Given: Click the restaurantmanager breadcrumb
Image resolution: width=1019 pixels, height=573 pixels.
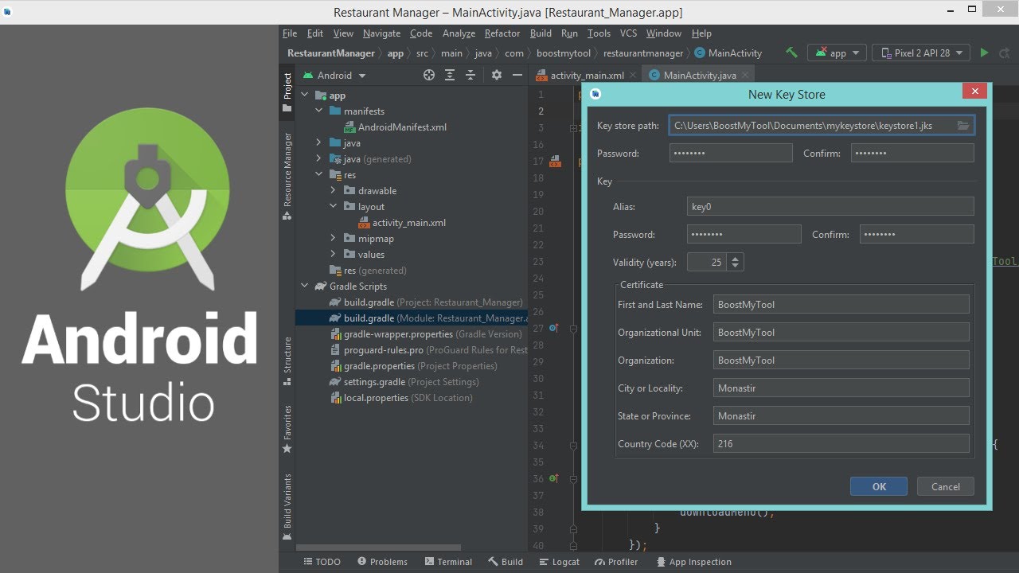Looking at the screenshot, I should coord(643,53).
